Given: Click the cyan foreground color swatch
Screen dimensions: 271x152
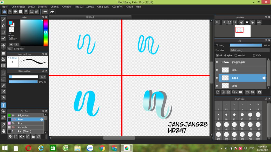Looking at the screenshot, I should tap(11, 23).
